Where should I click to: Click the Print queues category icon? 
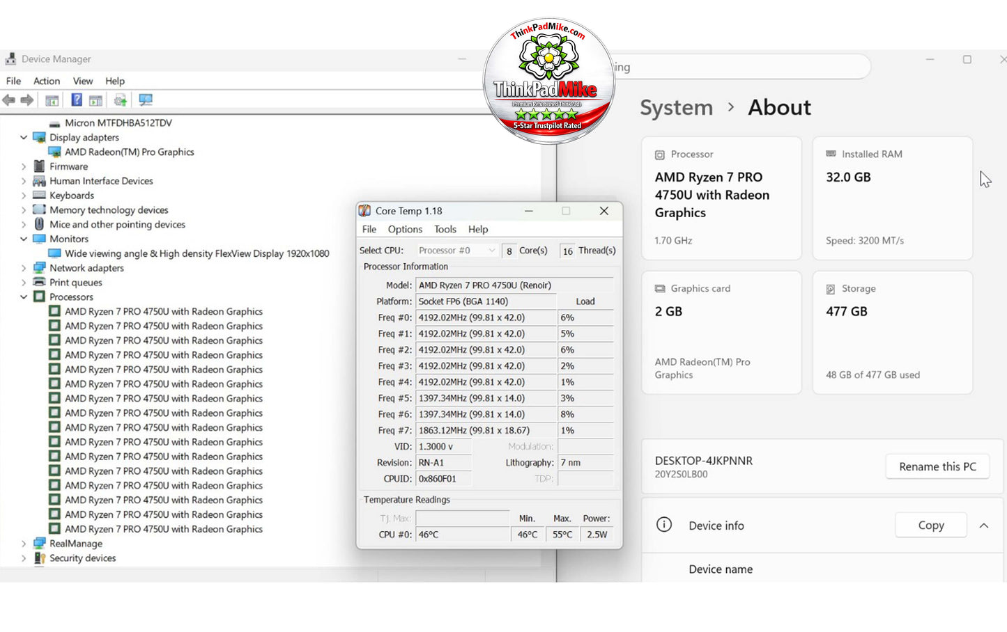[x=39, y=283]
